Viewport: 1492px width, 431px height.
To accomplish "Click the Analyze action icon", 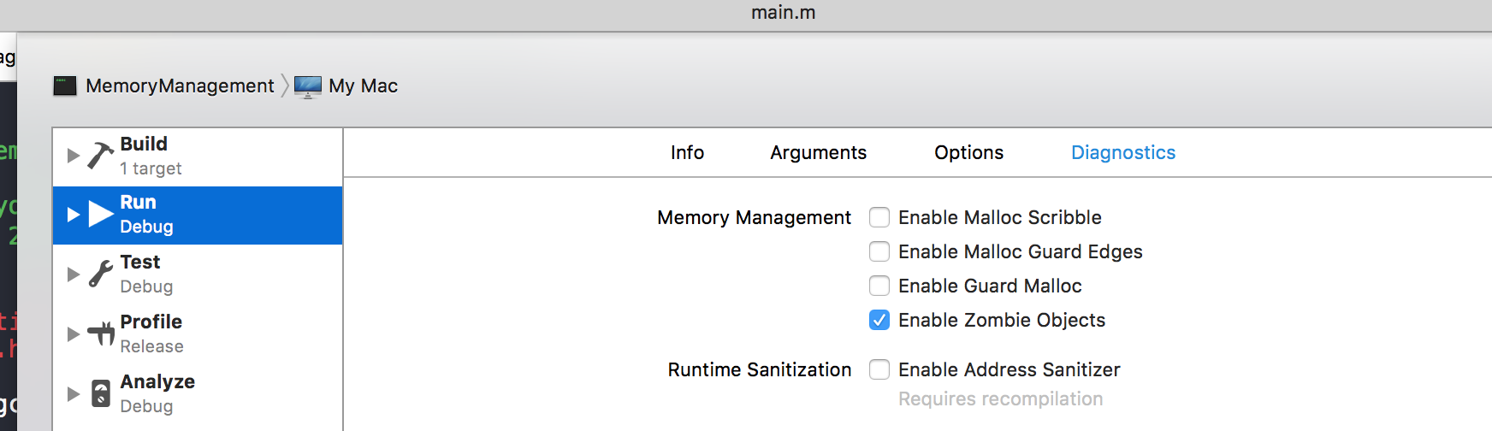I will [101, 393].
